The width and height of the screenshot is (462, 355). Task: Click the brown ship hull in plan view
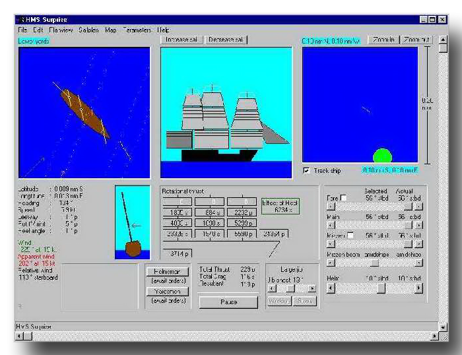click(x=85, y=113)
